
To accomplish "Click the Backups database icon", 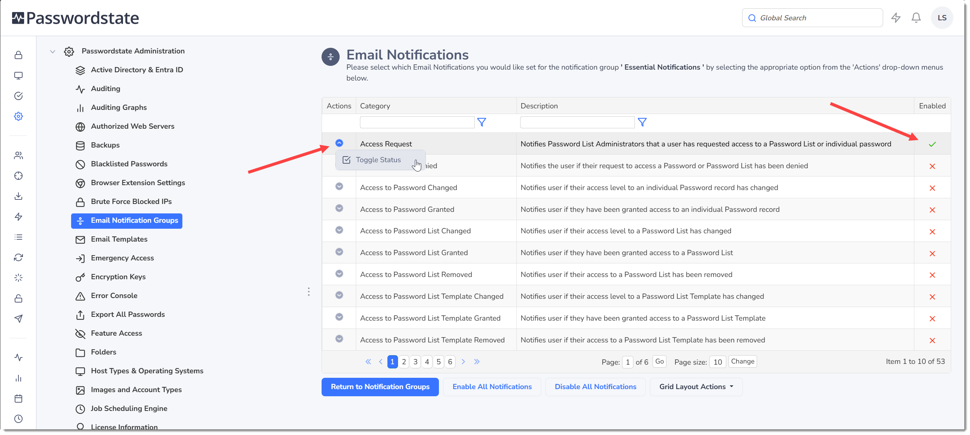I will pyautogui.click(x=80, y=145).
